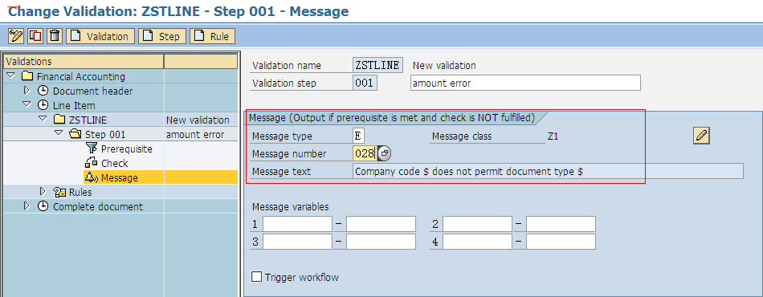Click the copy toolbar icon
This screenshot has height=297, width=763.
[35, 36]
